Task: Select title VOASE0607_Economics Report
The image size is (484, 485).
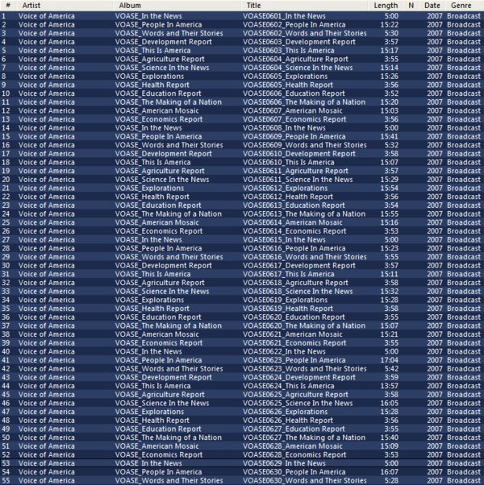Action: click(x=294, y=119)
